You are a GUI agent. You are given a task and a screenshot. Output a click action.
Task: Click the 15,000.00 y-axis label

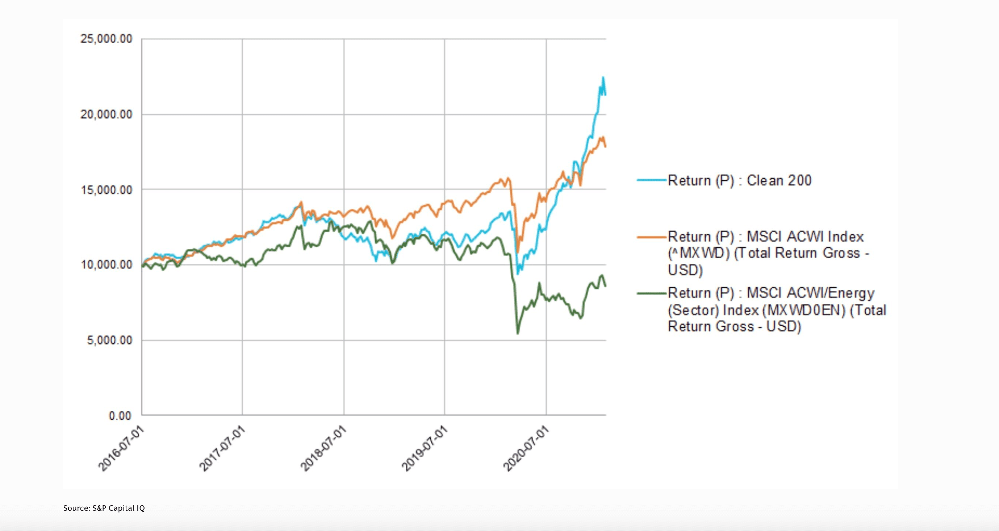click(106, 190)
